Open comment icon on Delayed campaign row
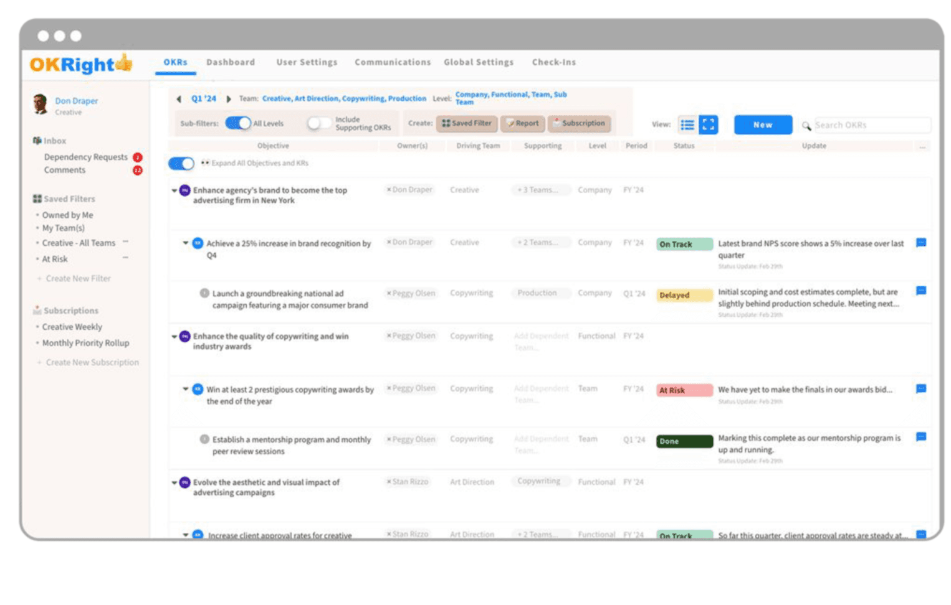 pos(921,291)
